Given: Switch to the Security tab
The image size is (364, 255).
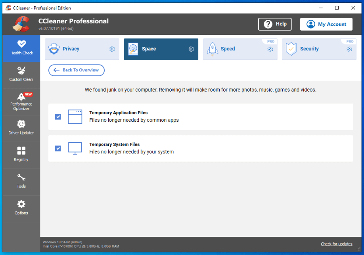Looking at the screenshot, I should click(x=319, y=49).
